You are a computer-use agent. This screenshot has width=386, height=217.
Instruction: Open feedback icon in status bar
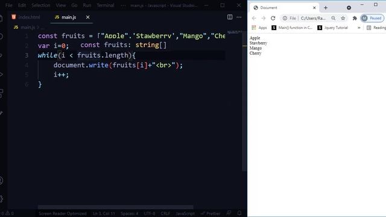(229, 213)
